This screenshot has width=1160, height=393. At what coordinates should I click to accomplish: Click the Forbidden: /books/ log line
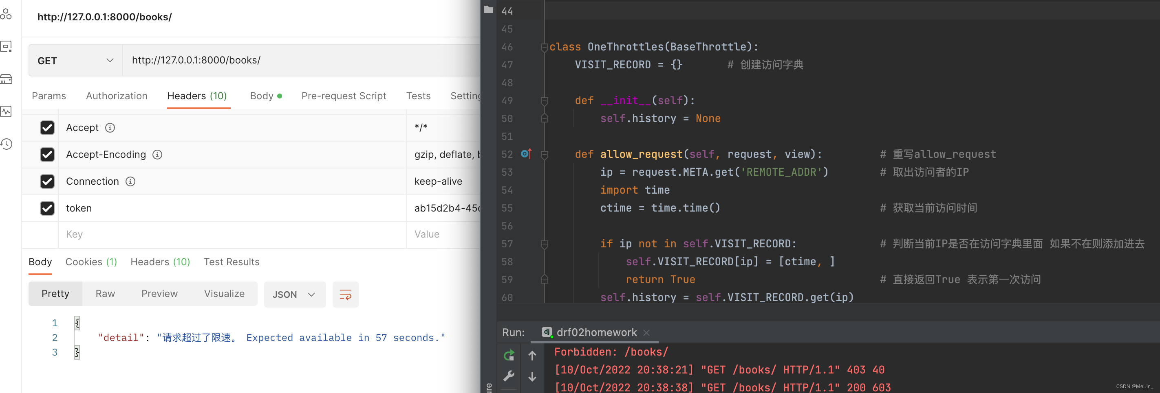[611, 352]
